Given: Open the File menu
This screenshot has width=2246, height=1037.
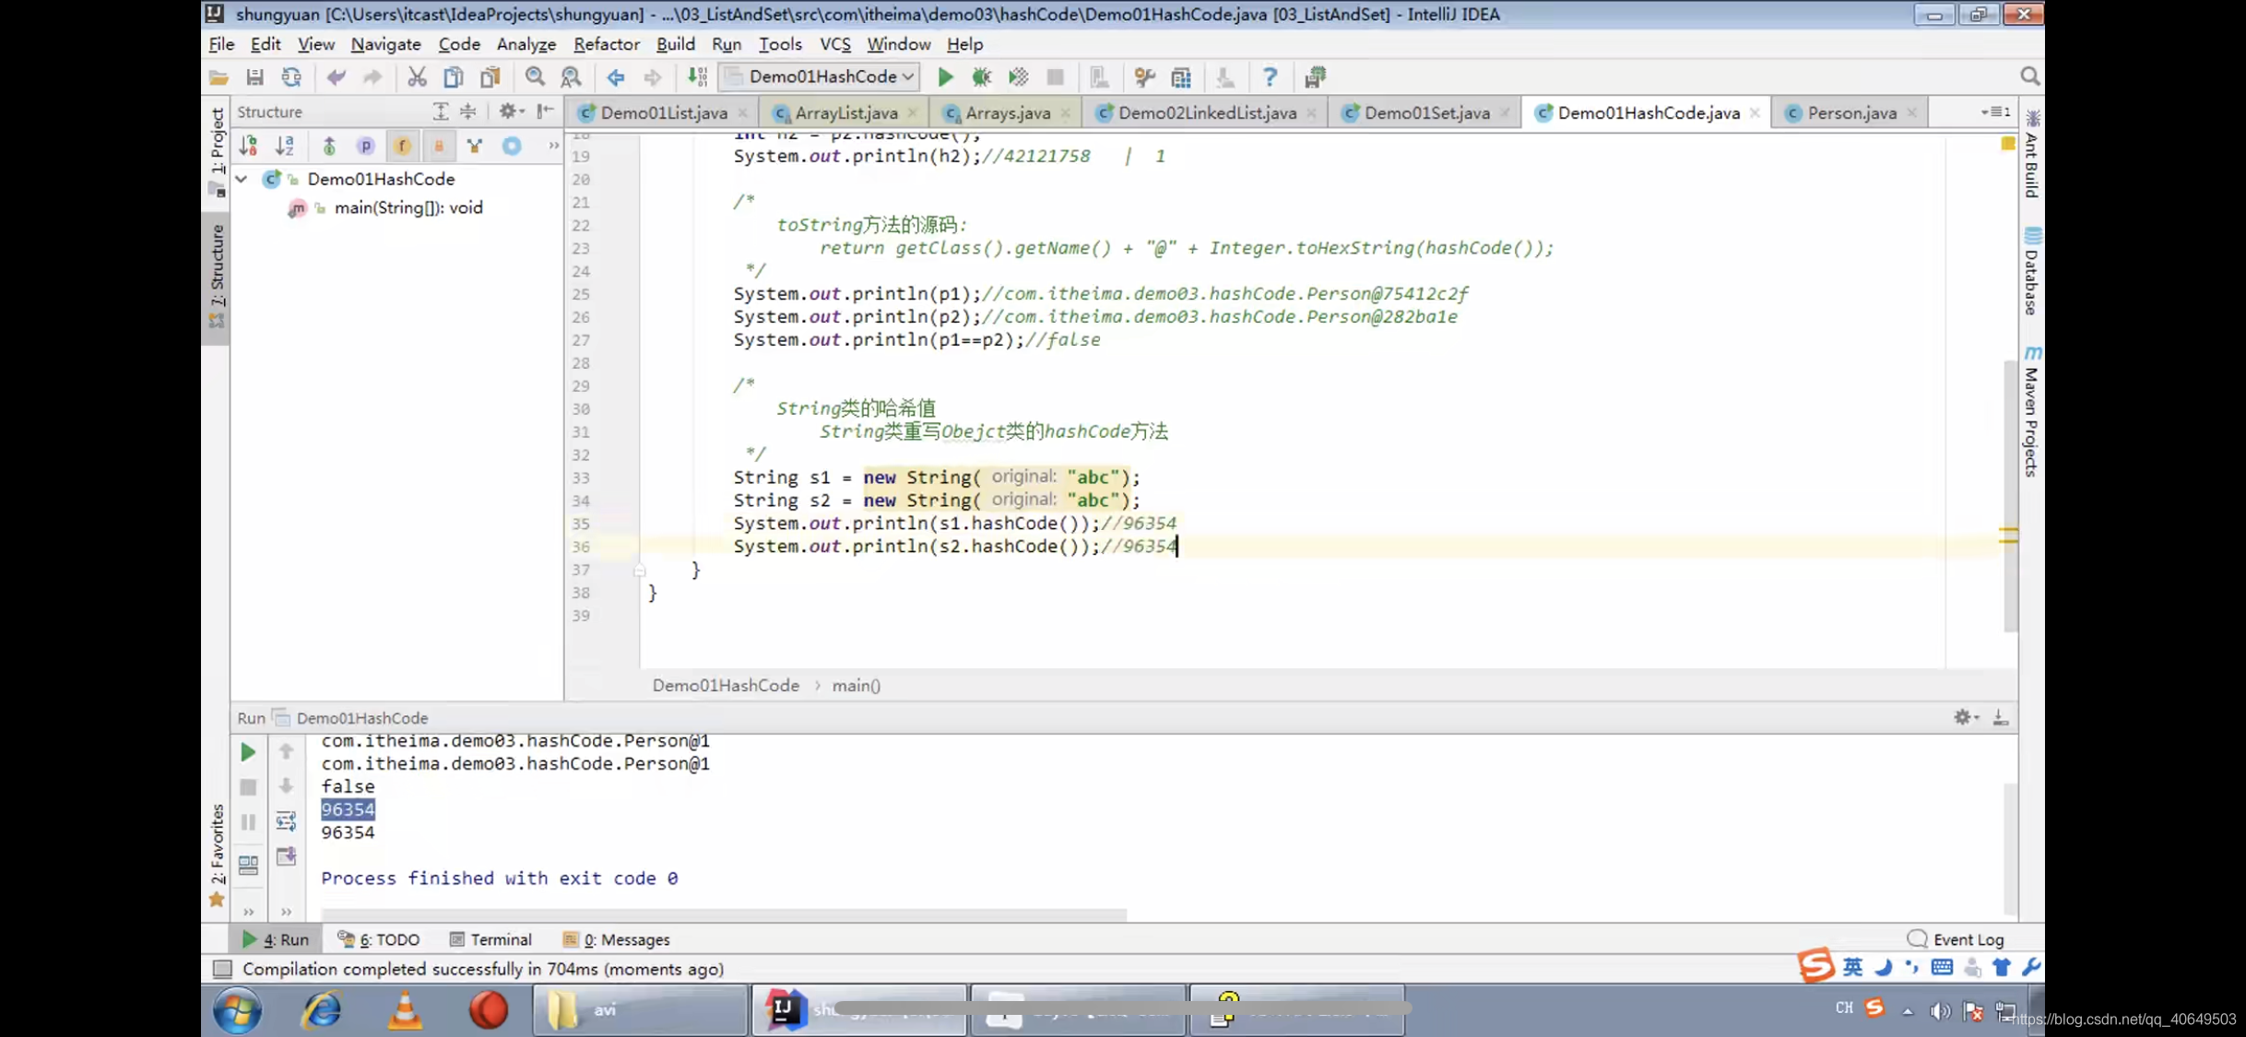Looking at the screenshot, I should 221,44.
